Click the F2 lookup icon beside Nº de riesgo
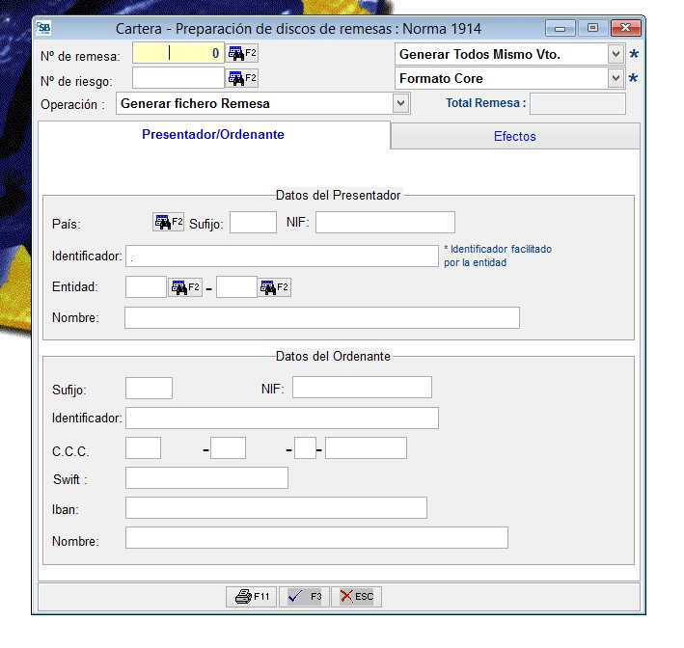Screen dimensions: 684x648 (x=242, y=78)
